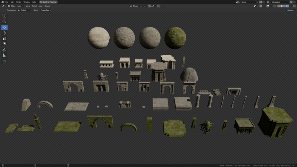Viewport: 297px width, 167px height.
Task: Select the large mossy temple building model
Action: [276, 122]
